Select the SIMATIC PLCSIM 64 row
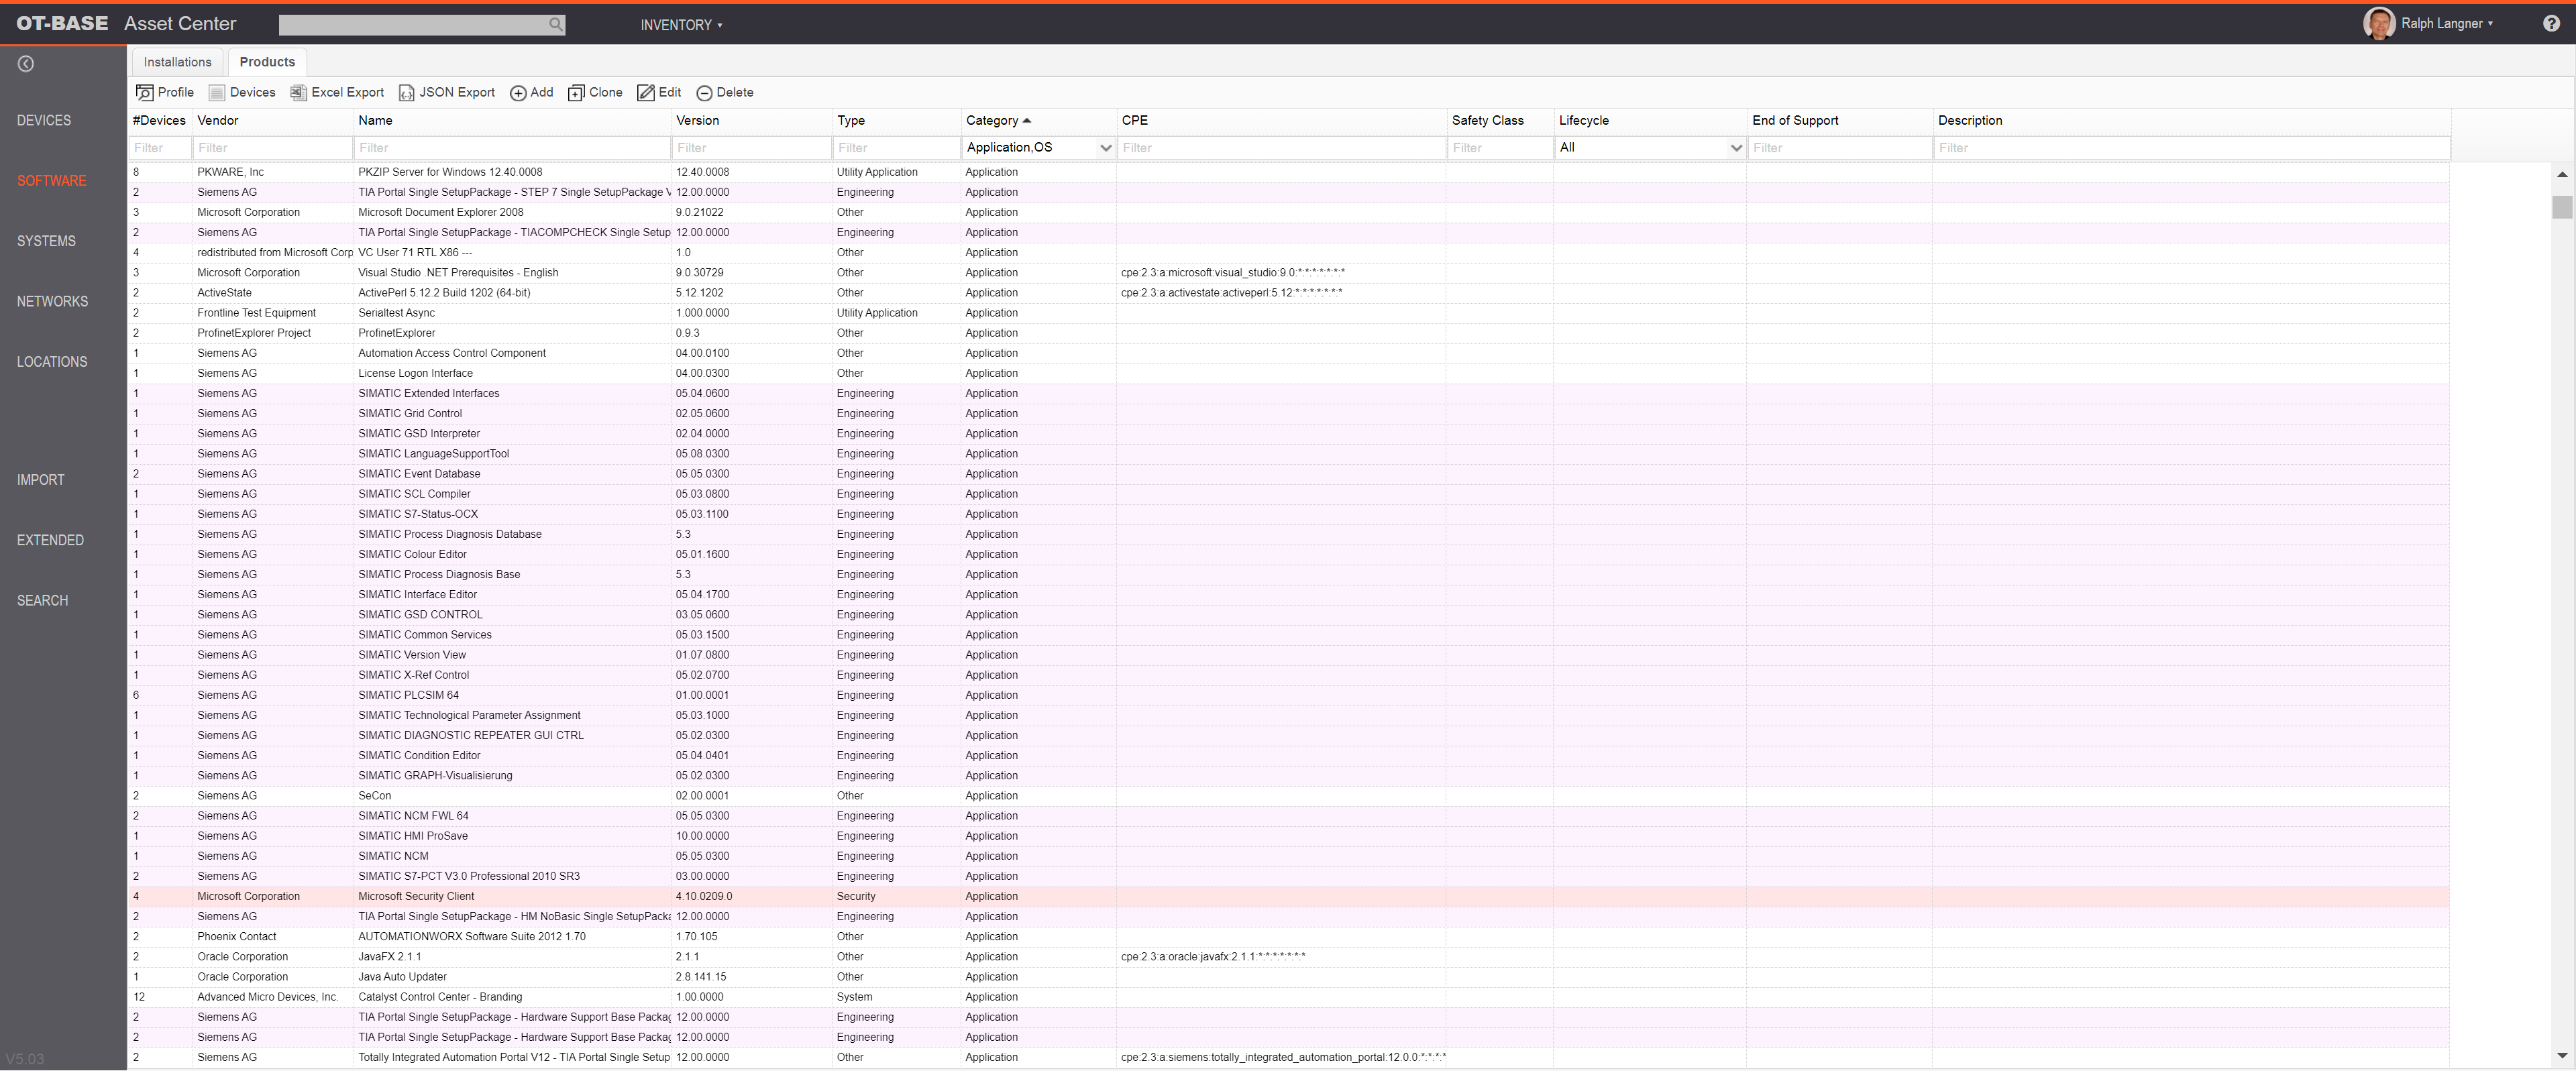2576x1073 pixels. tap(1288, 696)
